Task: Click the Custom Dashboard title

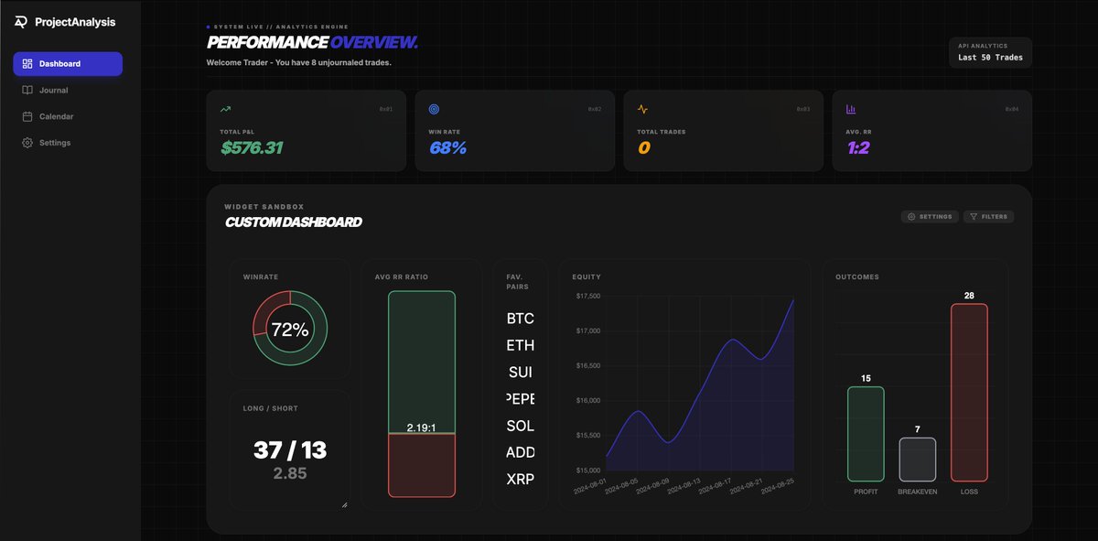Action: [x=293, y=222]
